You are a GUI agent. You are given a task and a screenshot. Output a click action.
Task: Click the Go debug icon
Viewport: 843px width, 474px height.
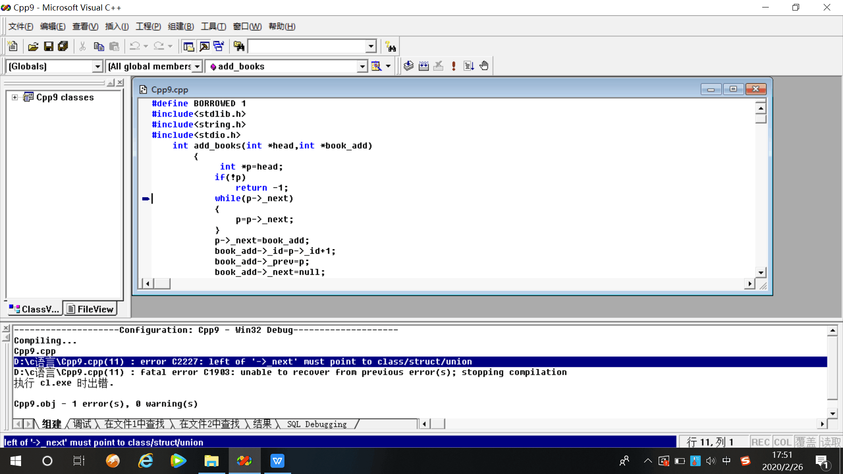pos(469,66)
